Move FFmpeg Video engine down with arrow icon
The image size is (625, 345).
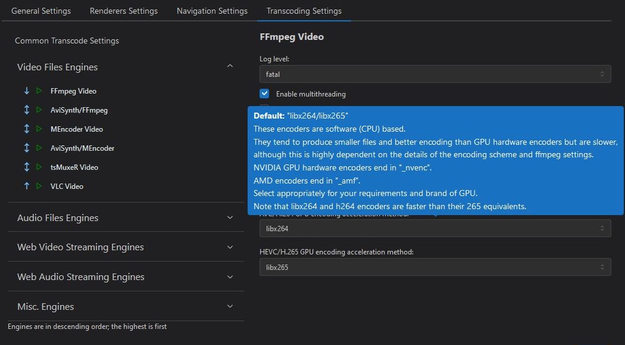(27, 91)
